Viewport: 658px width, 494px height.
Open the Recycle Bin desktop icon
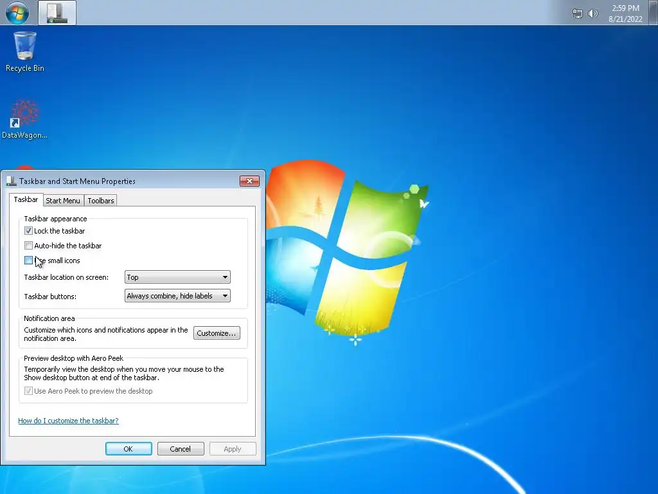tap(25, 52)
